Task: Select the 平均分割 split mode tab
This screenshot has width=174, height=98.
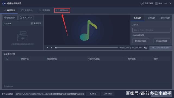Action: [x=151, y=18]
